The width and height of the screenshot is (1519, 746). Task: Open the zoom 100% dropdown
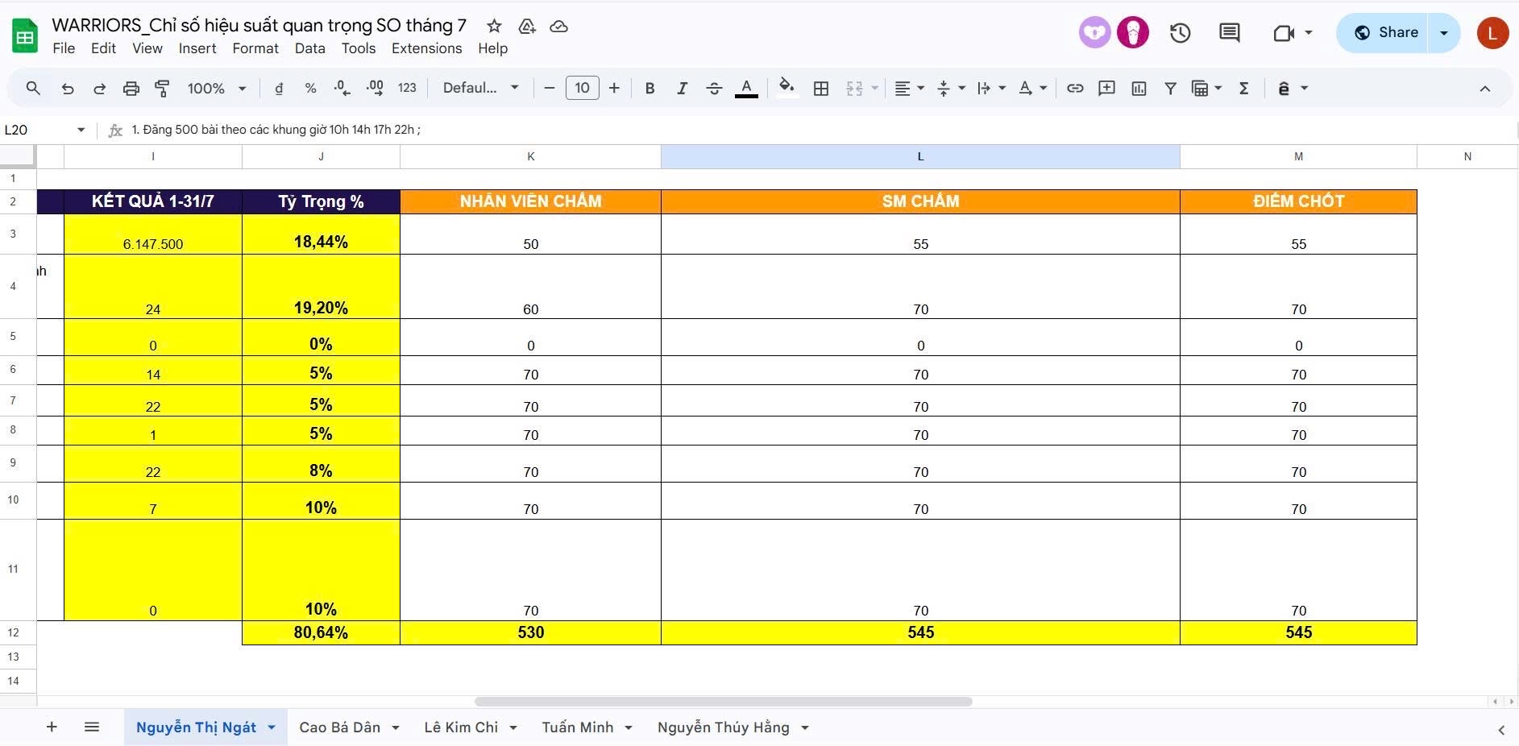(x=216, y=89)
